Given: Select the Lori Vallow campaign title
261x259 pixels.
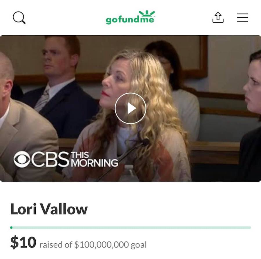Looking at the screenshot, I should coord(49,209).
